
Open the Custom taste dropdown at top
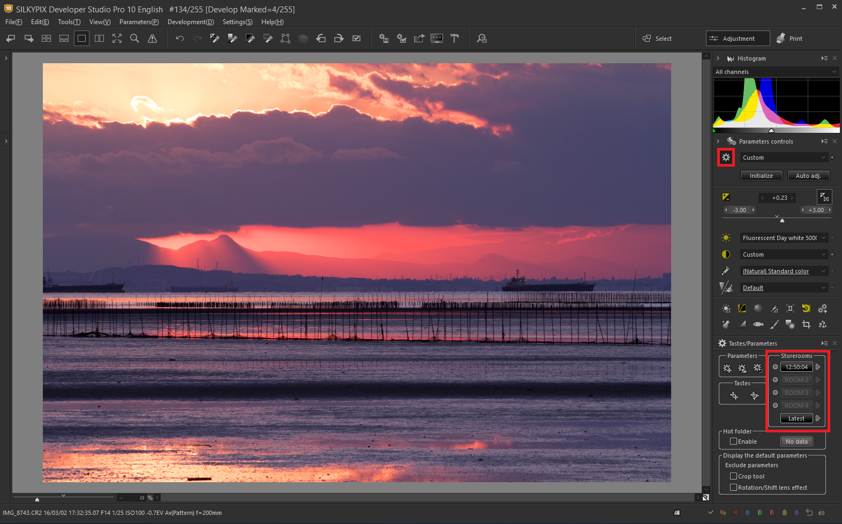coord(784,158)
